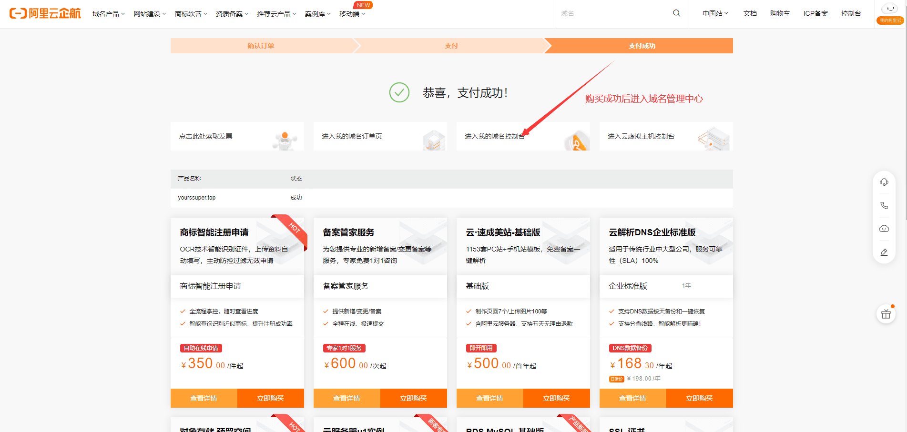Expand the 网站建设 dropdown menu
This screenshot has width=907, height=432.
(x=150, y=14)
